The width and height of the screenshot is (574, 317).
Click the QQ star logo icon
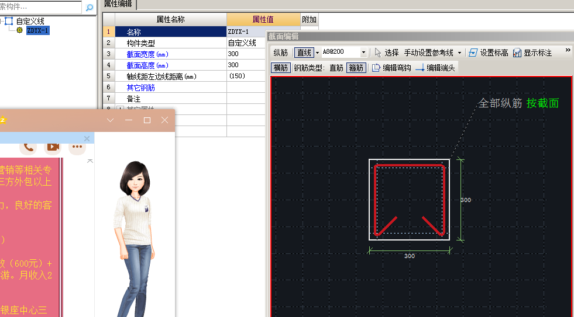pos(2,120)
